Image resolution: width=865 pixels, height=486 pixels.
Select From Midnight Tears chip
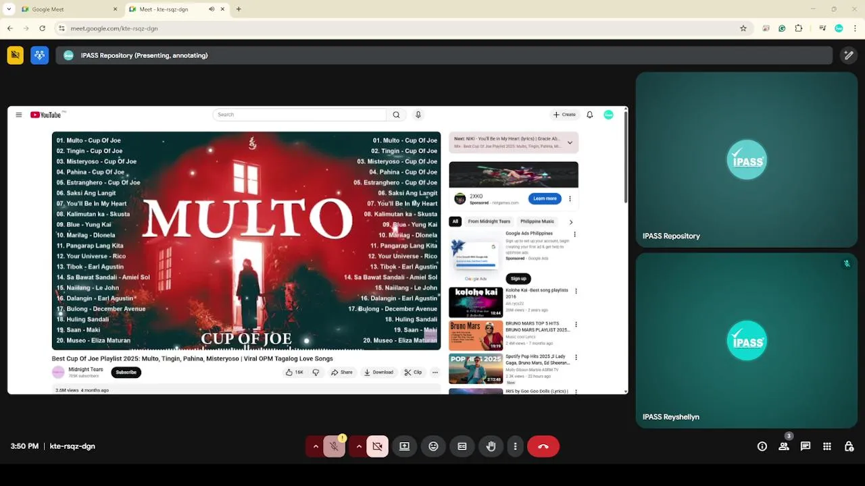489,221
